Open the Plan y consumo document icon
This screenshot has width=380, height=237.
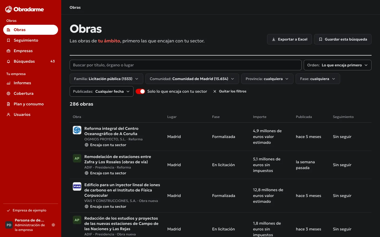click(x=8, y=104)
